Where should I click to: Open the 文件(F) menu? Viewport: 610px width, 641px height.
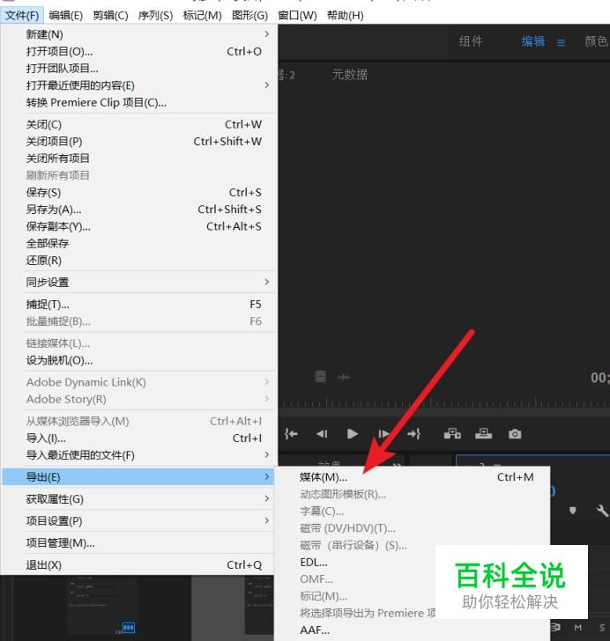click(x=22, y=16)
